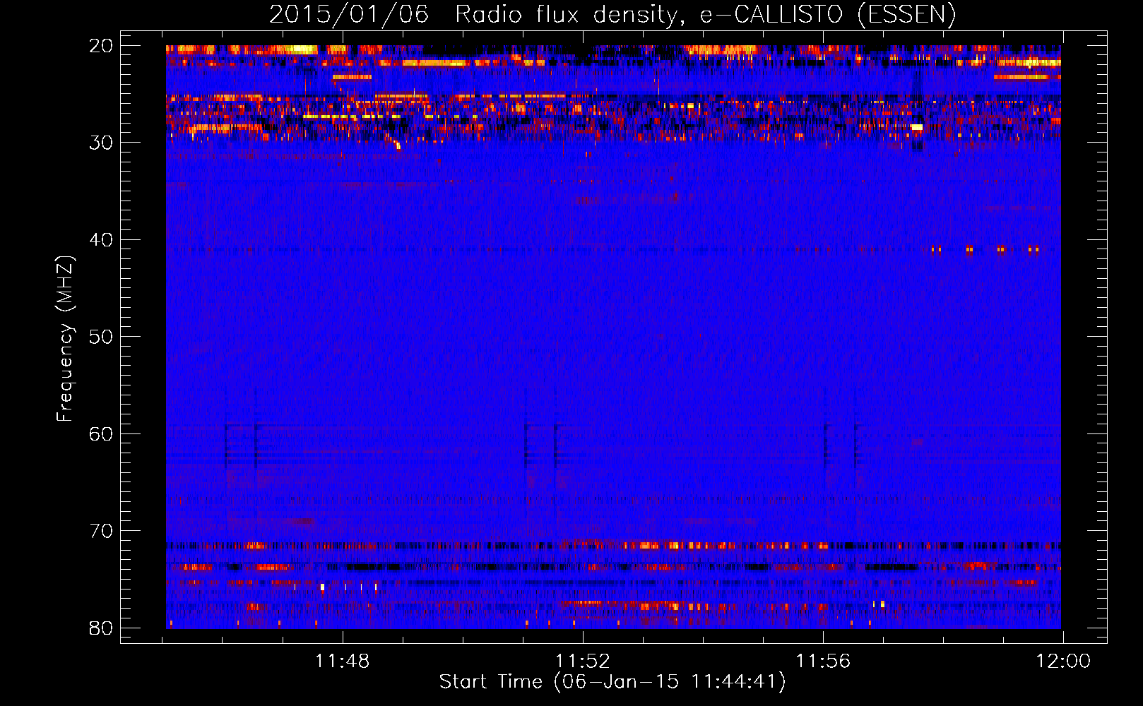
Task: Click the 70 frequency tick label
Action: pos(101,531)
